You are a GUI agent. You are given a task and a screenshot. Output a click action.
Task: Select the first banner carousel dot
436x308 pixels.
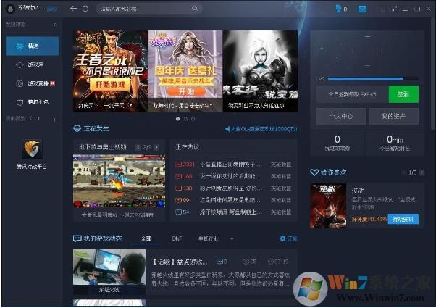click(x=177, y=119)
